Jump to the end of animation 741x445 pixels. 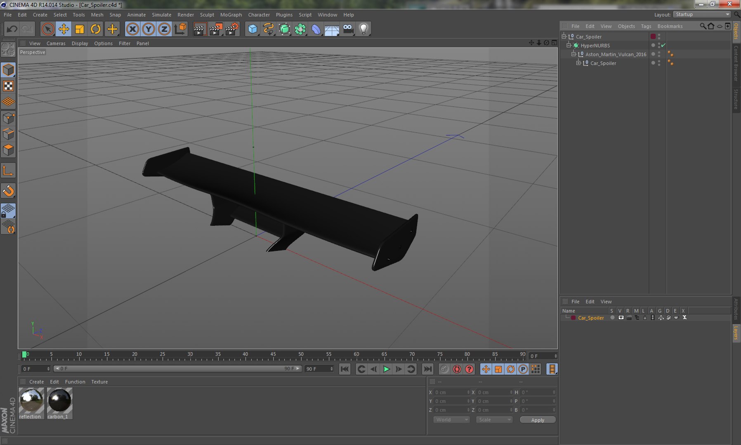[428, 369]
